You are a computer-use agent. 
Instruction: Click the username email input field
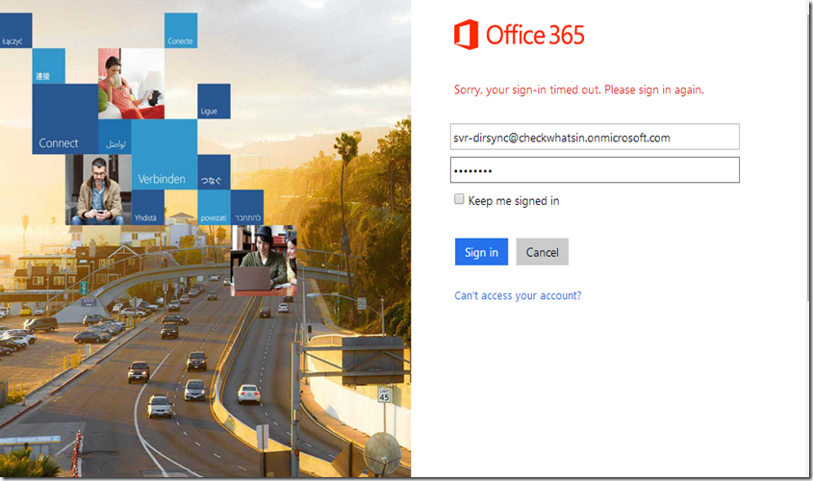click(x=595, y=137)
